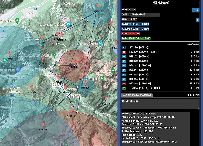The image size is (203, 146).
Task: Click the T1 V0 58.5km text box
Action: [x=160, y=104]
